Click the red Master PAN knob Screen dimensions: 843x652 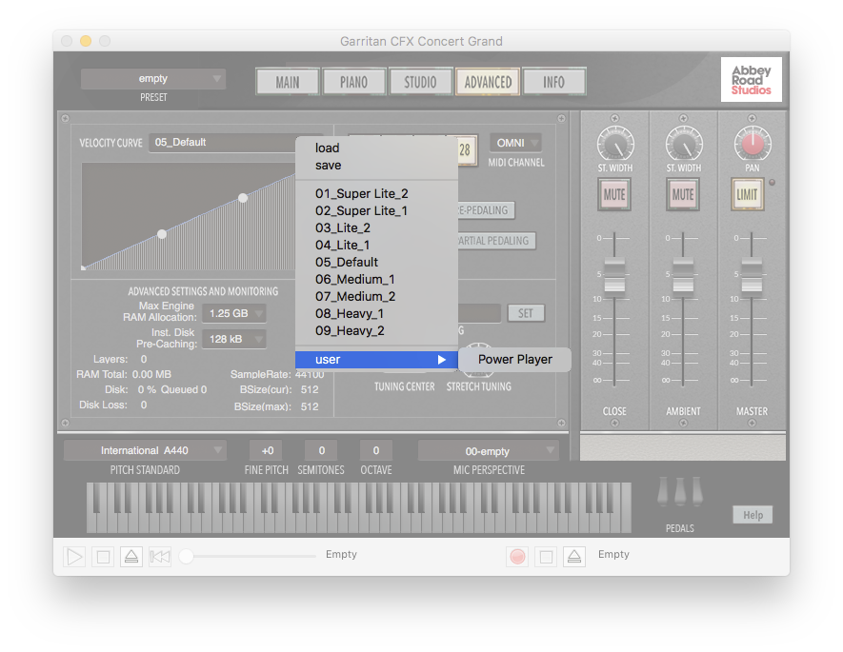[x=753, y=144]
